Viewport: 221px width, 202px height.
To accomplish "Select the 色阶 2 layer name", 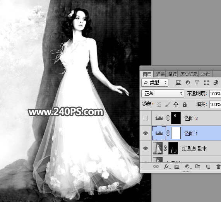I will [x=191, y=118].
